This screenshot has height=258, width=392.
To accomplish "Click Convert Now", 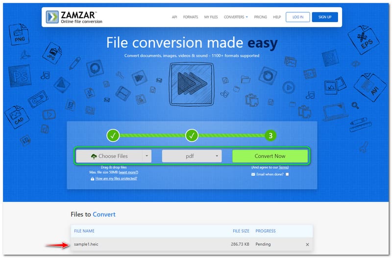I will 270,156.
